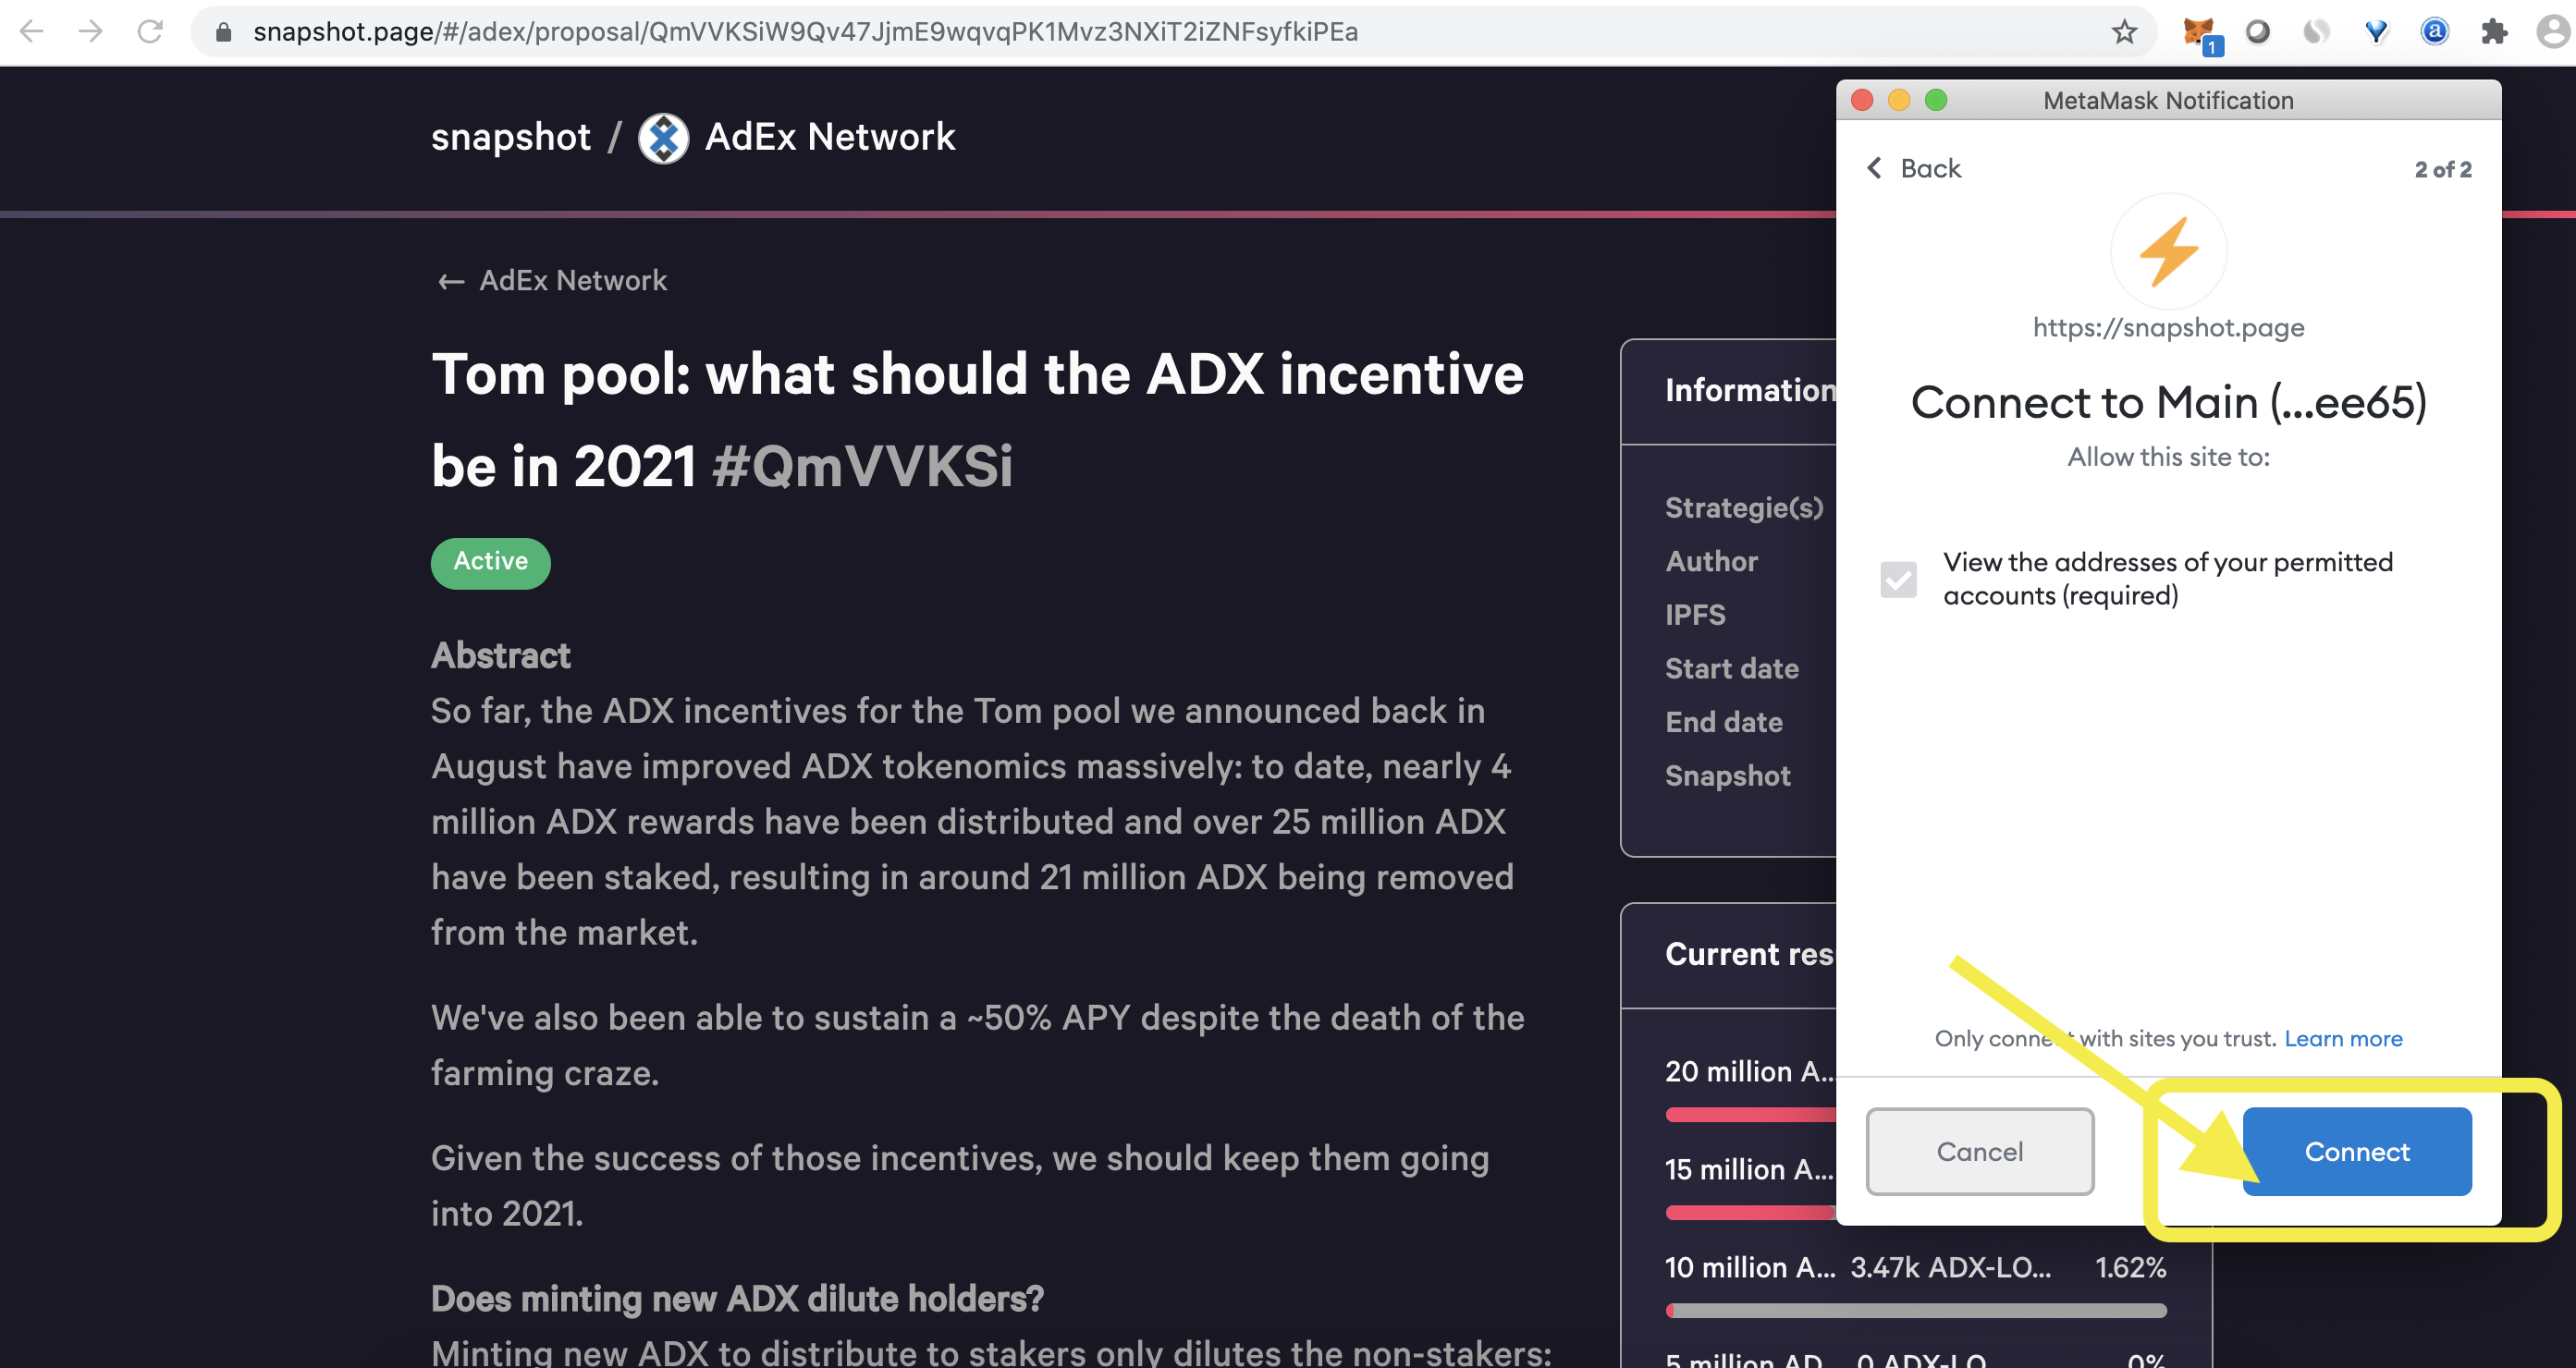2576x1368 pixels.
Task: Click the 20 million A... result bar
Action: pyautogui.click(x=1750, y=1114)
